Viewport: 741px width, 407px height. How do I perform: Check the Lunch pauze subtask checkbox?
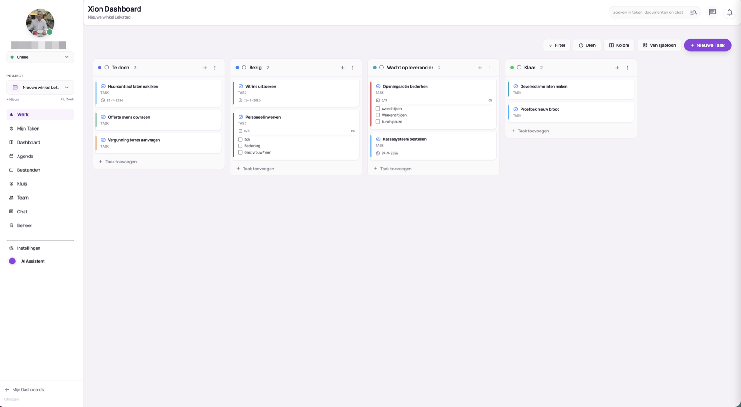coord(378,122)
